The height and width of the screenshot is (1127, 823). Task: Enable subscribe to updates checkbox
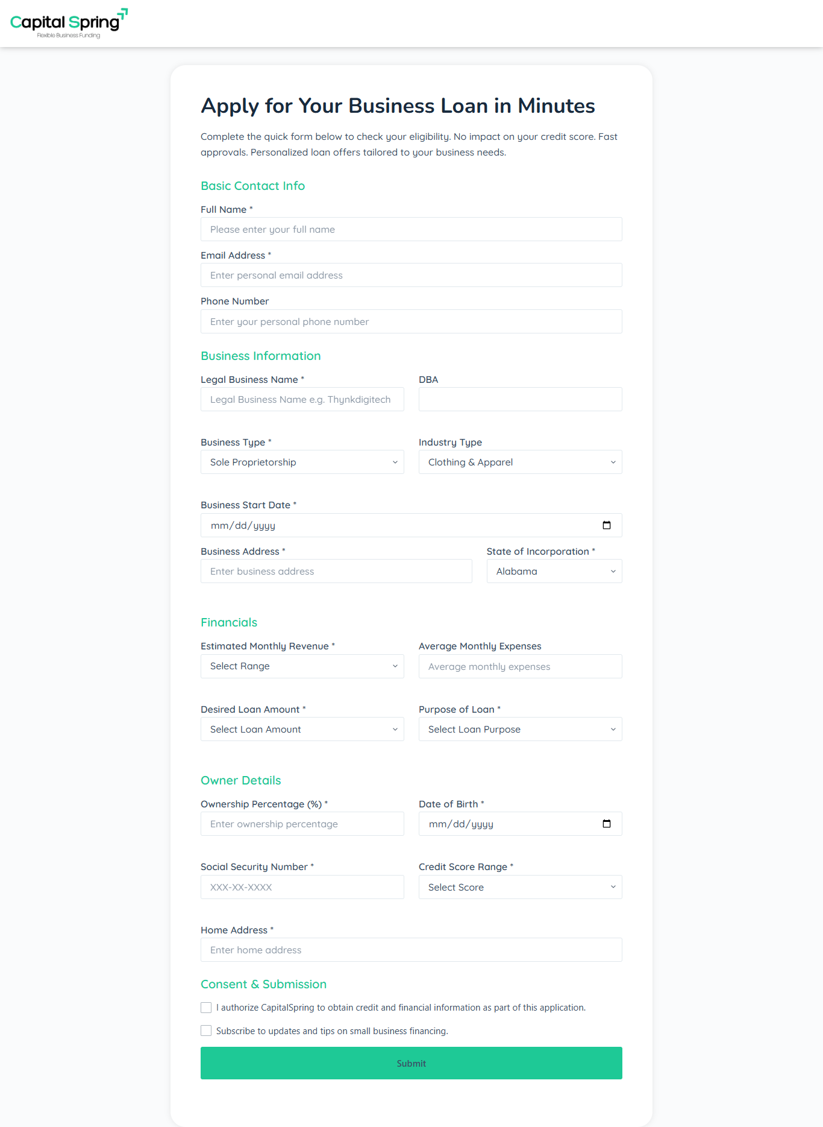206,1031
